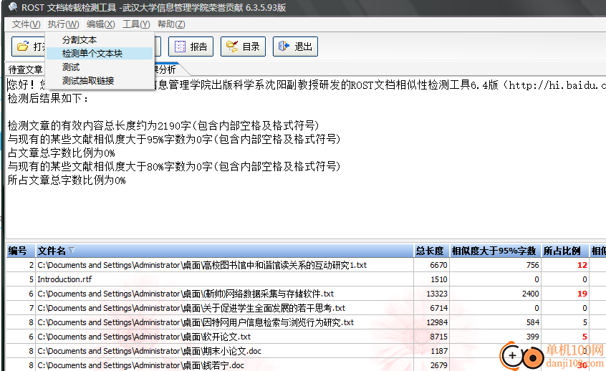
Task: Open the 执行(W) menu
Action: pos(63,24)
